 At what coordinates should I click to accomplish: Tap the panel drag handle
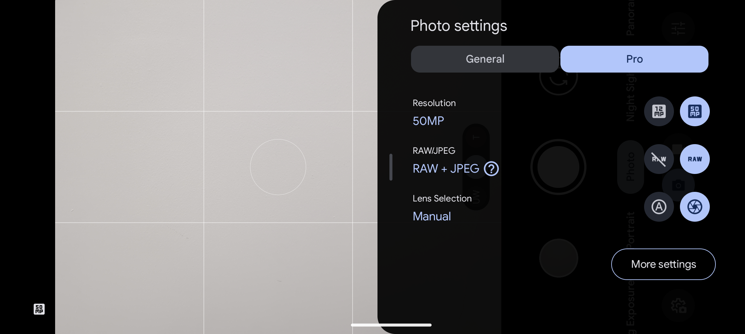391,167
